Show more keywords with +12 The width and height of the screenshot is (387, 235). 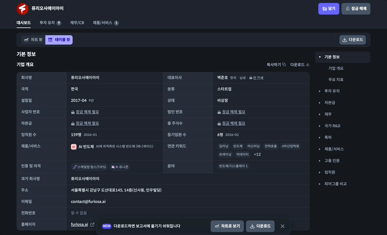click(x=257, y=154)
